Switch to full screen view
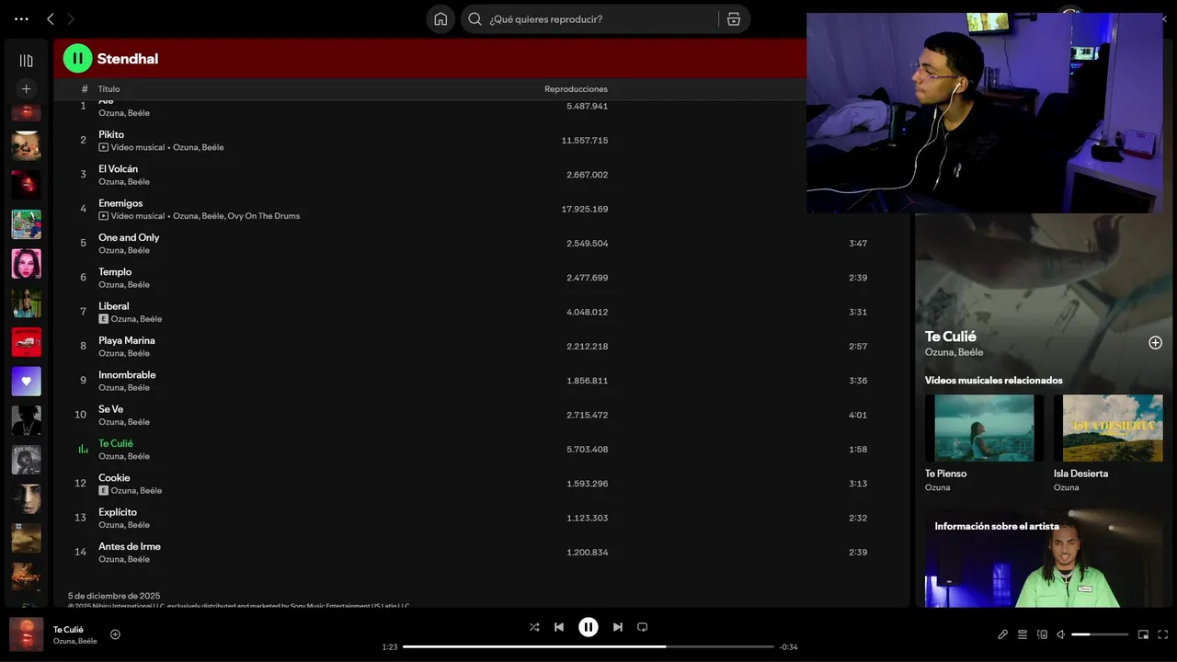 click(1163, 634)
